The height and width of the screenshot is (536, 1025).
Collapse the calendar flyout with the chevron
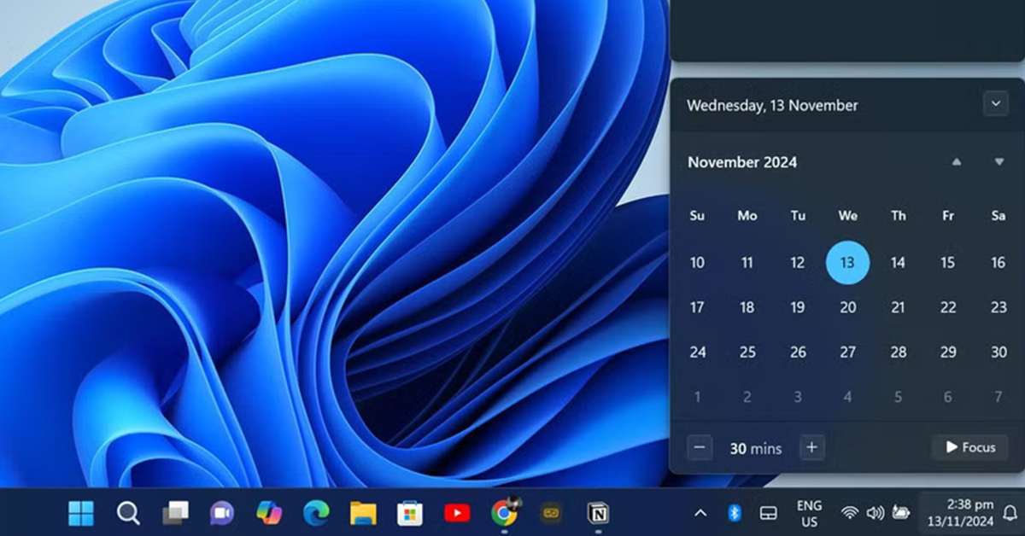[x=994, y=103]
